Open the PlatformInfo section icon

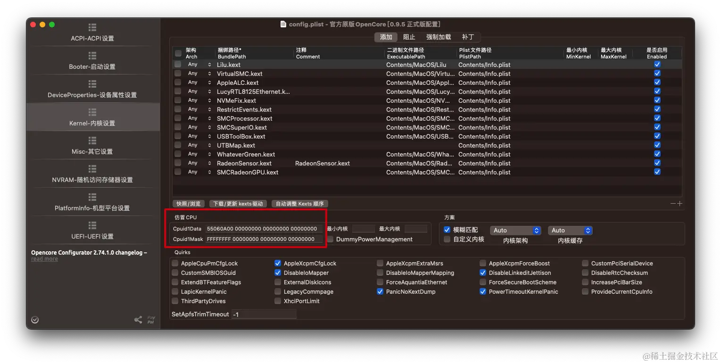[92, 197]
